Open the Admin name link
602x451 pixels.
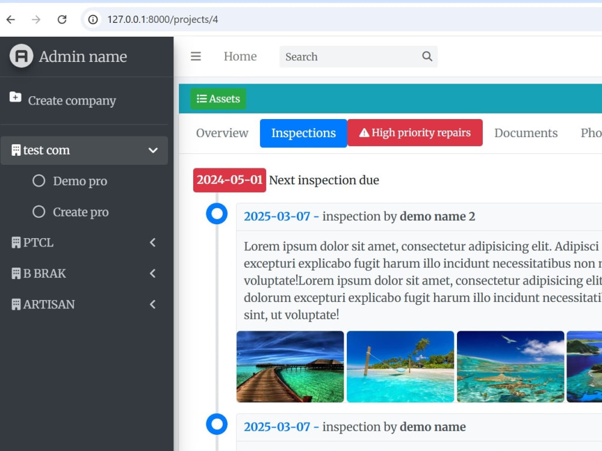83,57
